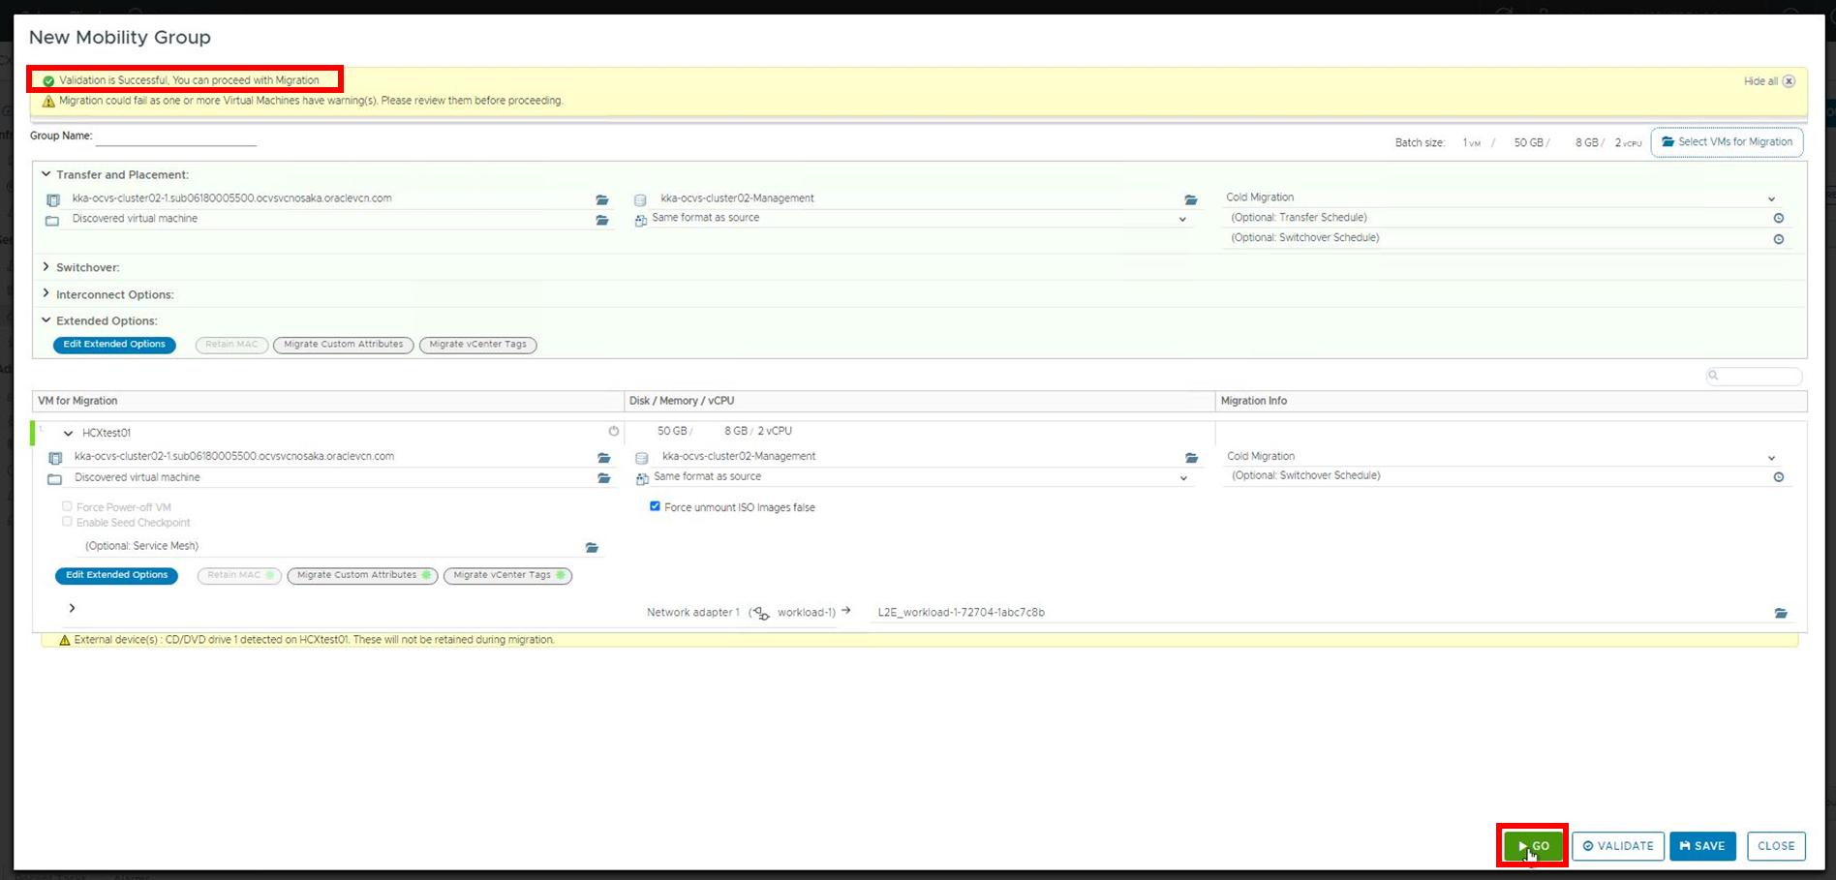Open Same format as source dropdown in Transfer and Placement
This screenshot has height=880, width=1836.
pos(1182,219)
